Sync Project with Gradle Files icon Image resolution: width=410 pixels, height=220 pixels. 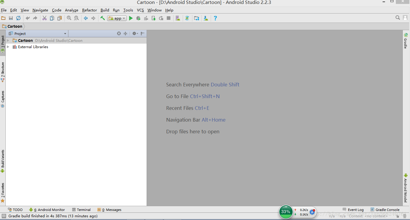(187, 18)
